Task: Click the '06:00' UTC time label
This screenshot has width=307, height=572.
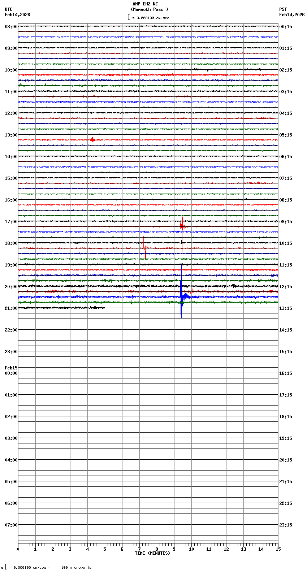Action: point(11,503)
